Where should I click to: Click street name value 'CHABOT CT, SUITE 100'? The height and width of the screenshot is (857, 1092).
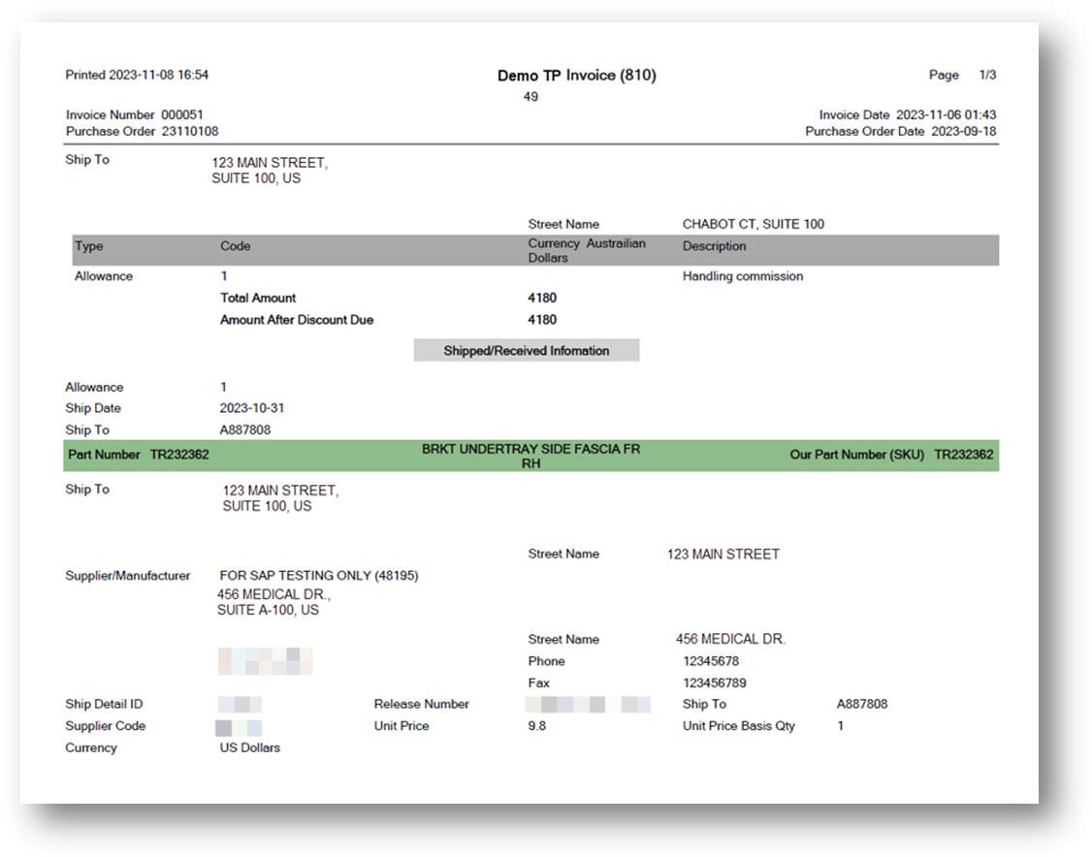753,224
